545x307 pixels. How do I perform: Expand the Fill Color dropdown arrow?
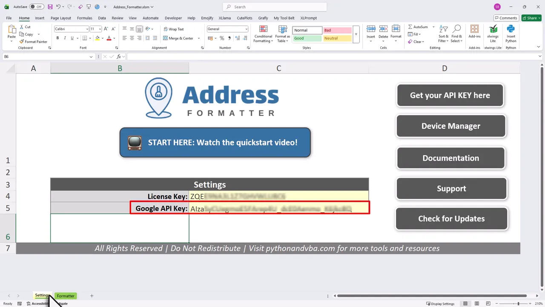point(102,38)
